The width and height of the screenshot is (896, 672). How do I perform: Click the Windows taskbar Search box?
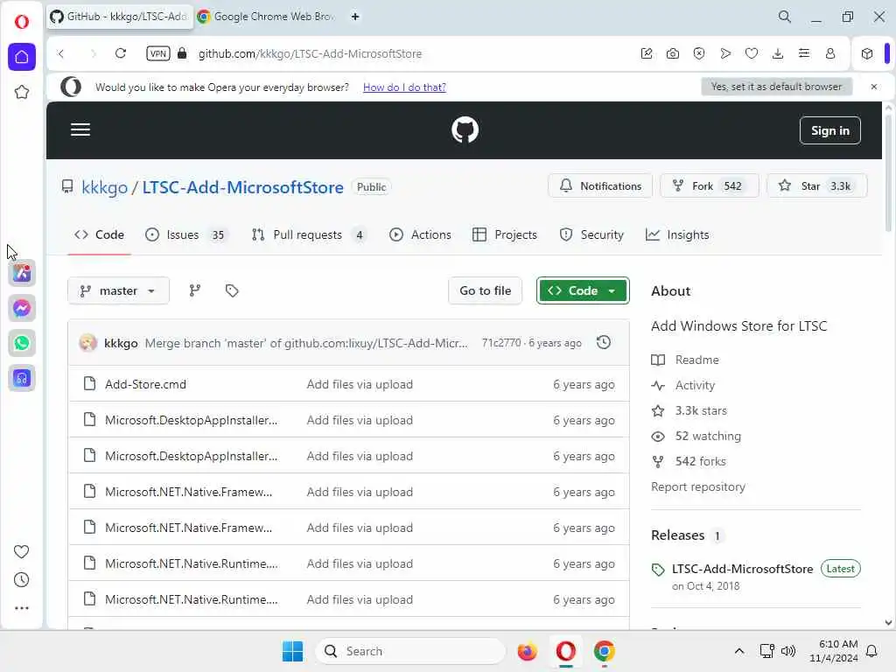[410, 651]
